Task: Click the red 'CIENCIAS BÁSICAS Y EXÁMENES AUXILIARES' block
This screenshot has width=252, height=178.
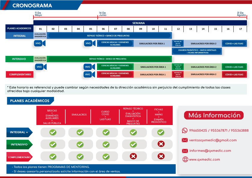Action: point(115,74)
